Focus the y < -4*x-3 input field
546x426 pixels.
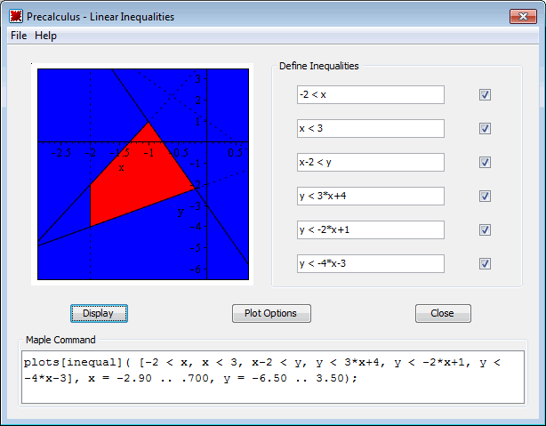click(370, 264)
